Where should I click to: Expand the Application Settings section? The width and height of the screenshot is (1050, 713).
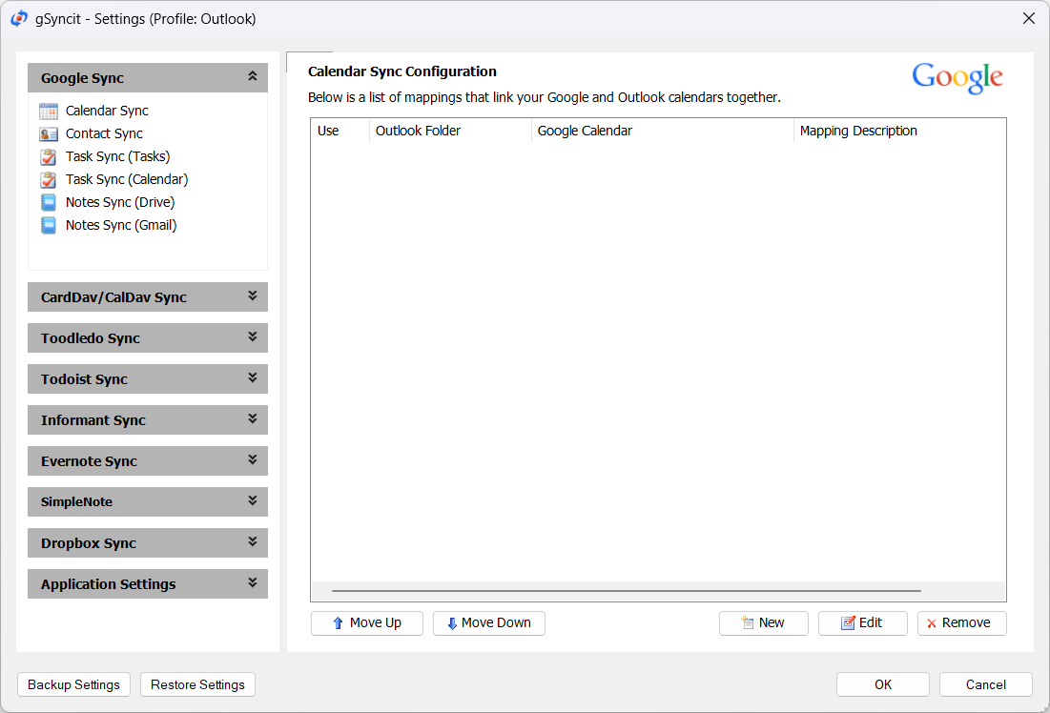click(147, 583)
